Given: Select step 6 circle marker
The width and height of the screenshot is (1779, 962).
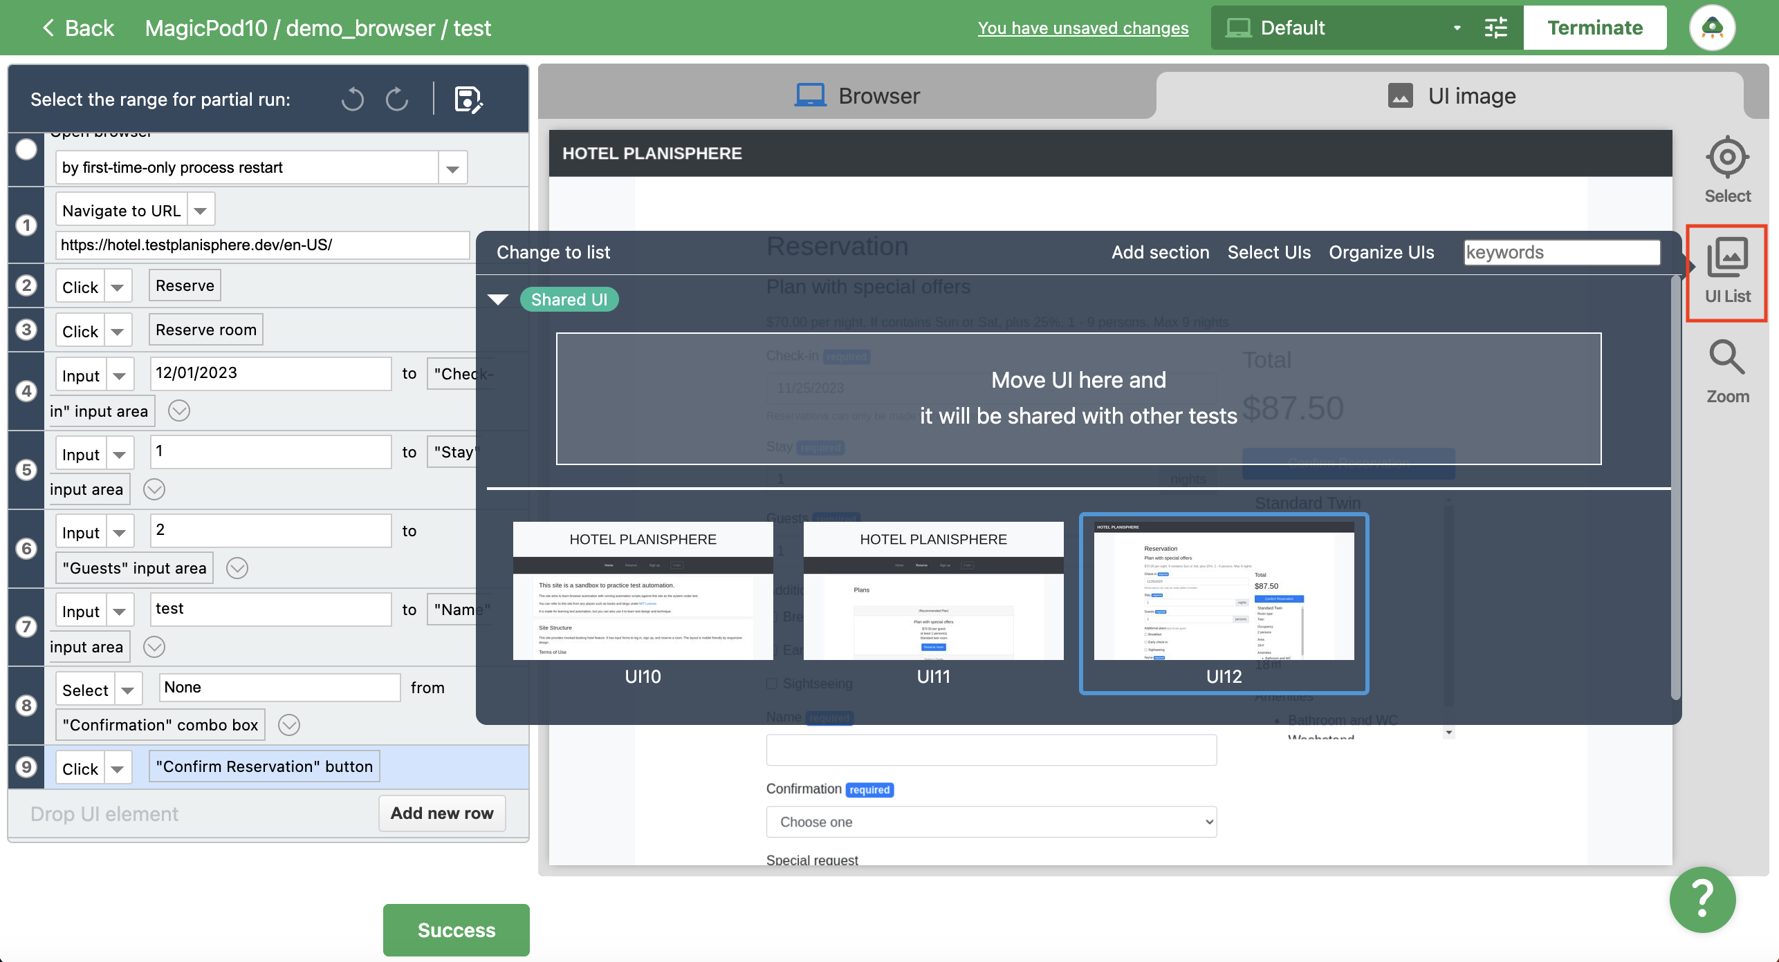Looking at the screenshot, I should click(x=26, y=549).
